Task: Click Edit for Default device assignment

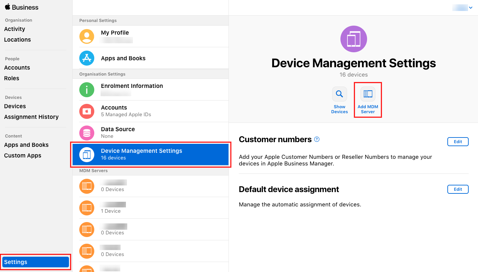Action: tap(458, 189)
